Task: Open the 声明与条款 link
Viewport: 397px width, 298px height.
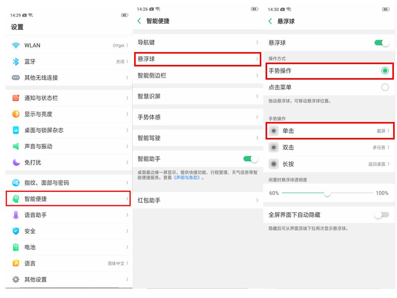Action: click(187, 178)
